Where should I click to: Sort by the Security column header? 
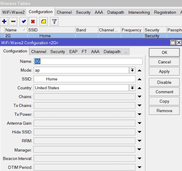click(155, 30)
